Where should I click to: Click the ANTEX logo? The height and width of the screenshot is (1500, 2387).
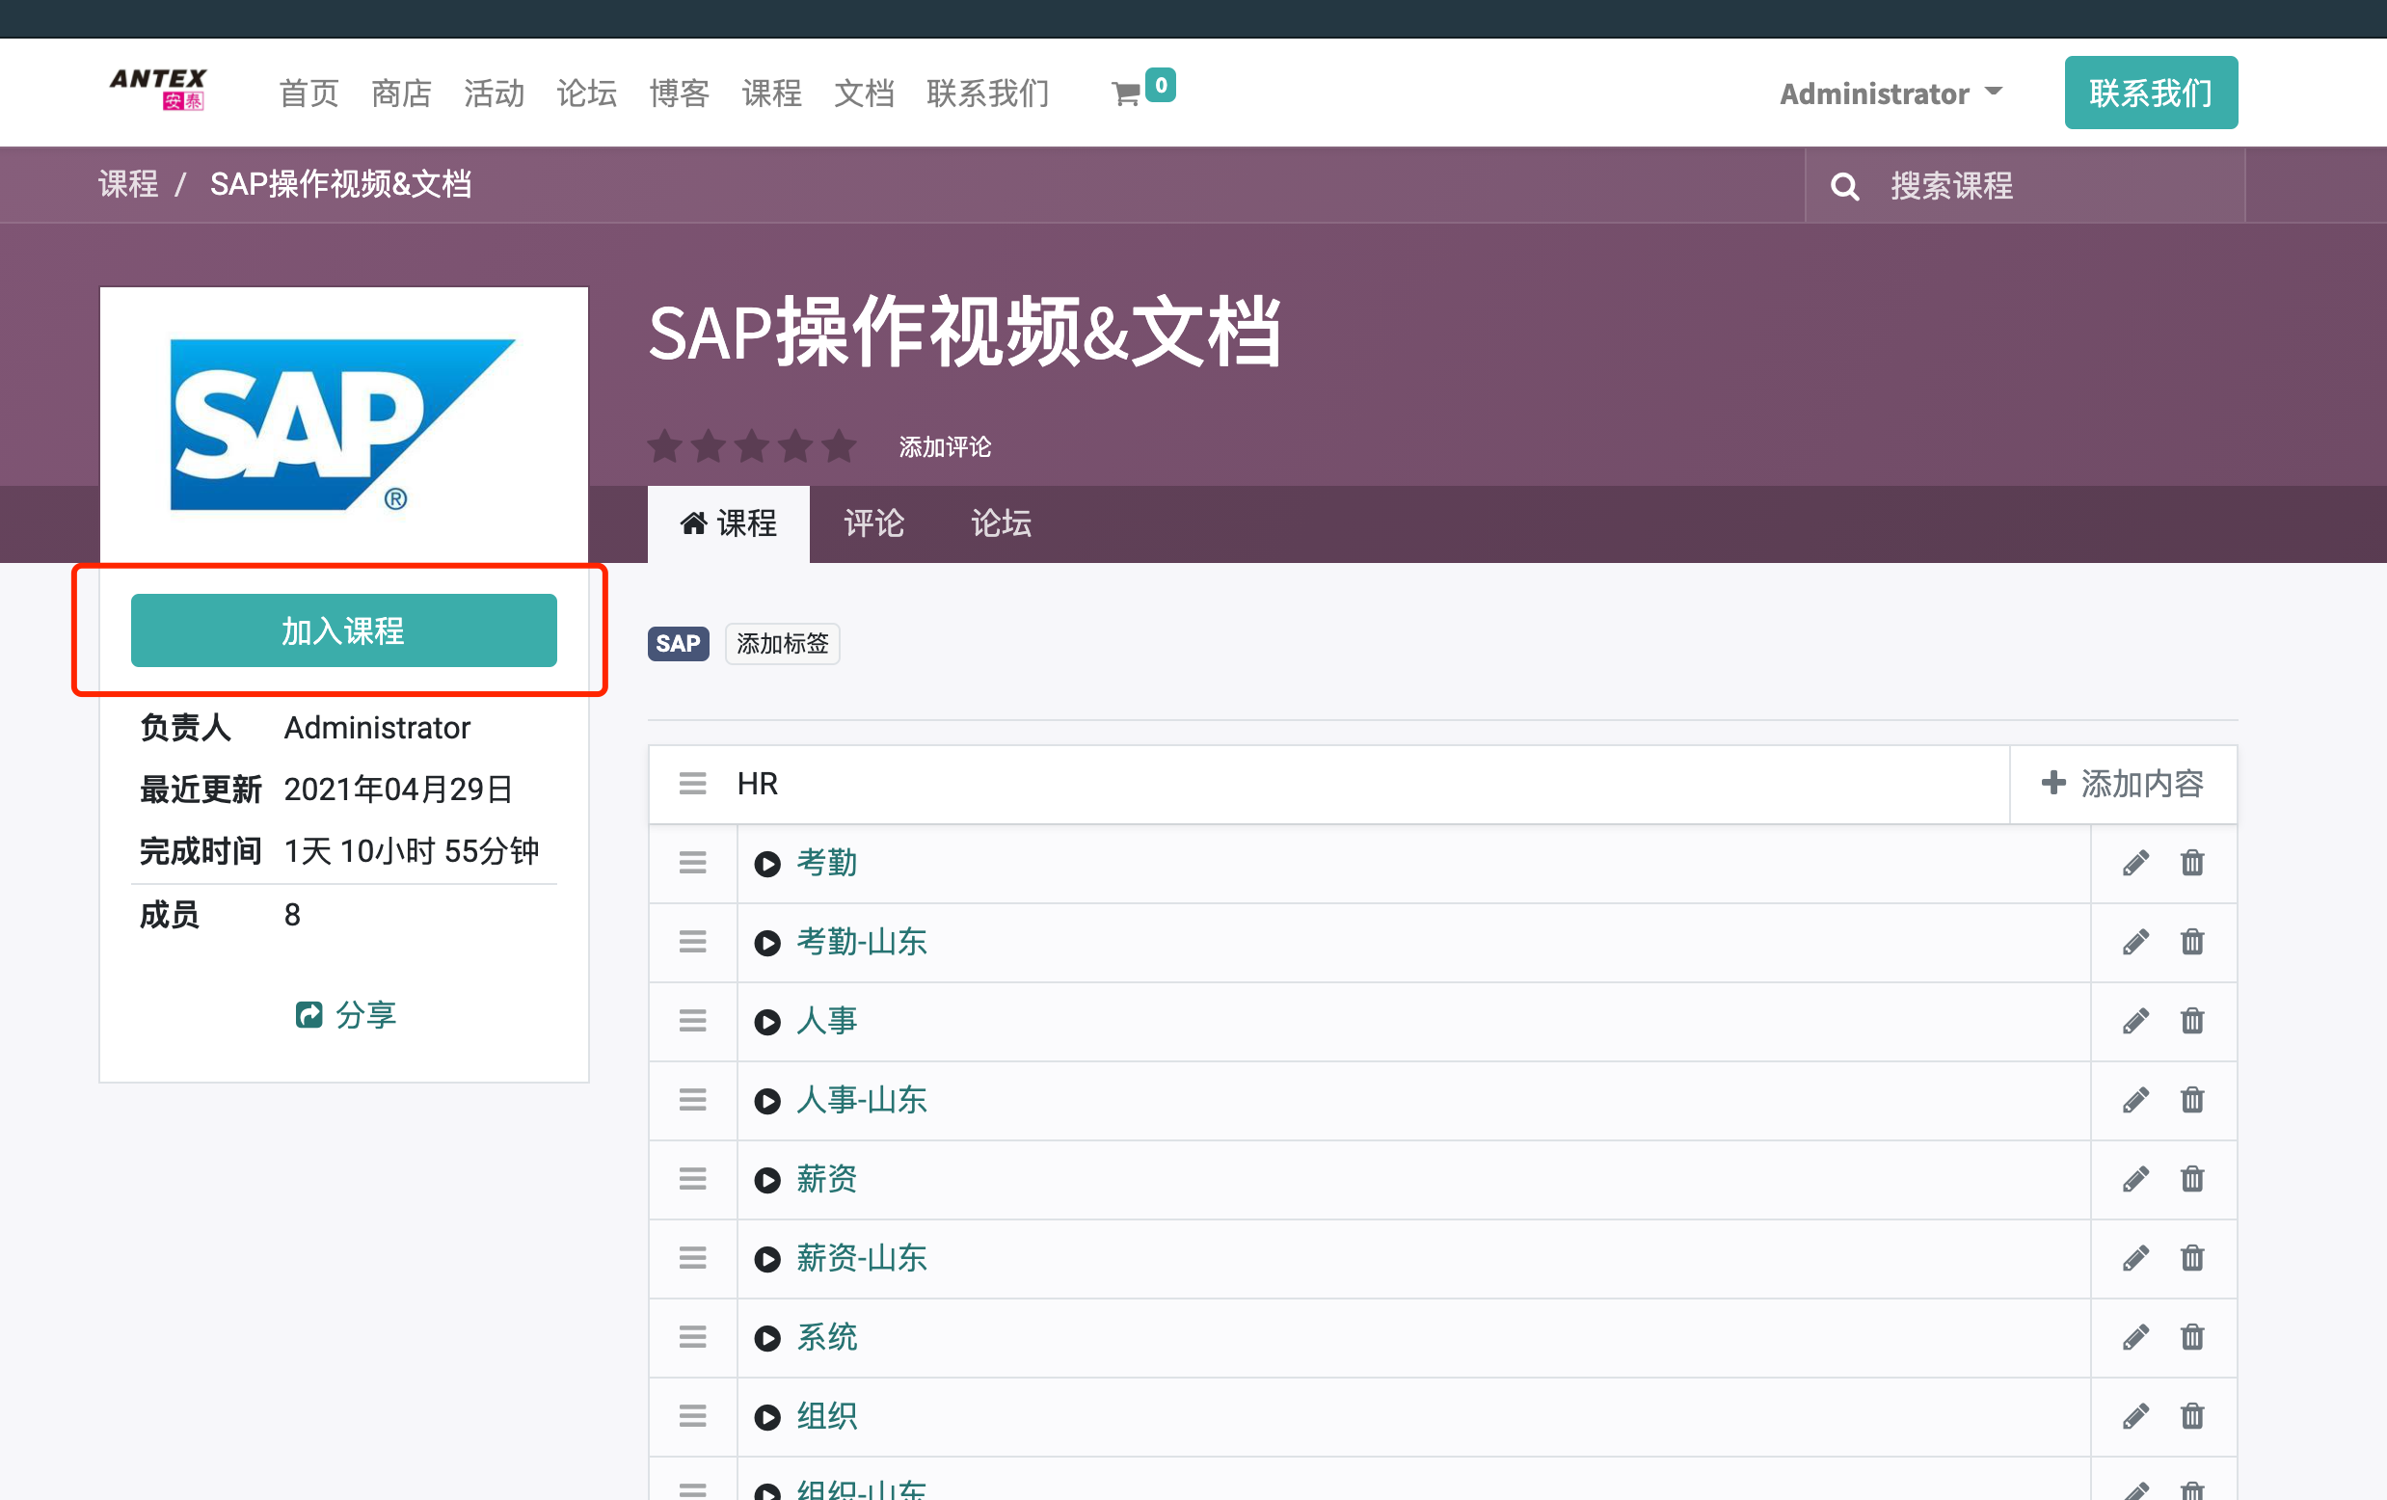[x=159, y=90]
